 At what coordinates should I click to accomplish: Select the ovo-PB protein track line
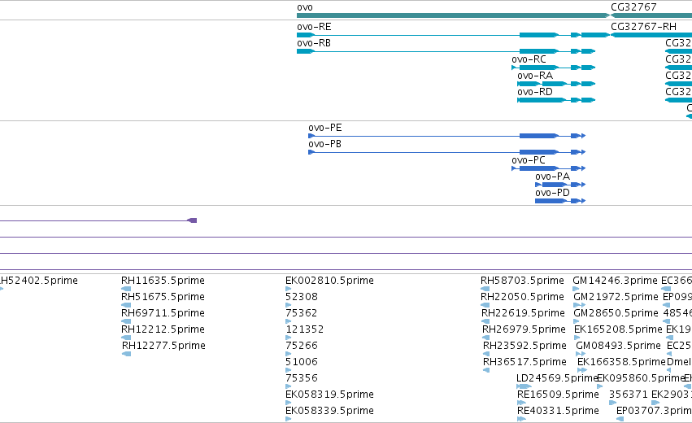pos(447,152)
